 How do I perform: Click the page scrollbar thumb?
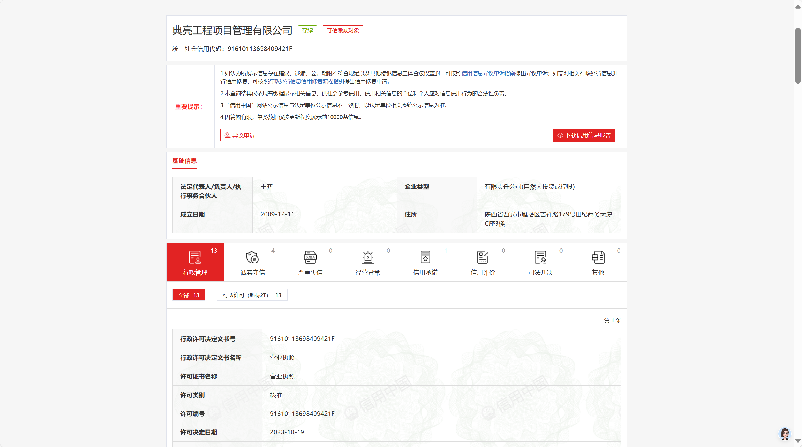[798, 56]
